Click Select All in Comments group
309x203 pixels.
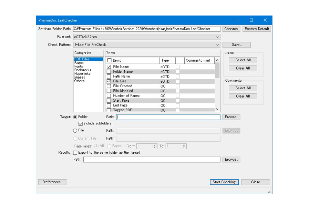(243, 88)
